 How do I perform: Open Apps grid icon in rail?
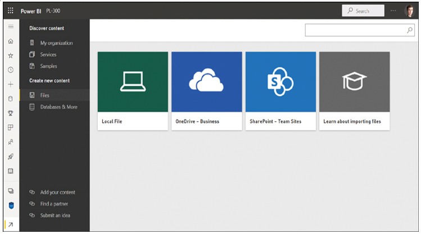(x=11, y=127)
